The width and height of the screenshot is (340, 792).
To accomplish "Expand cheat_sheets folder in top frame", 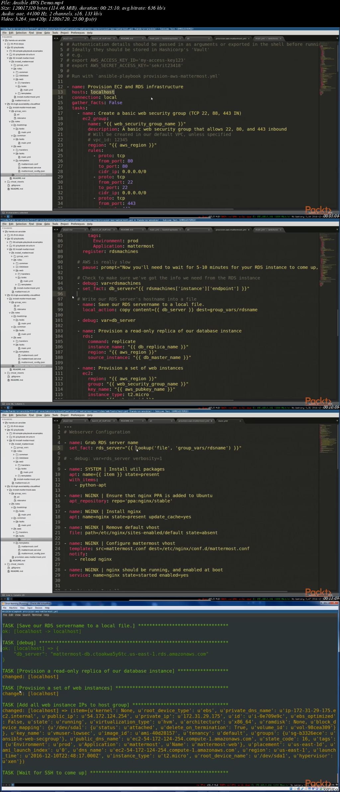I will pyautogui.click(x=6, y=182).
